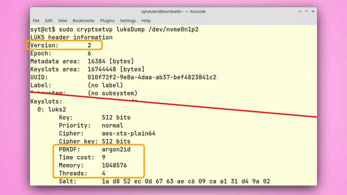Minimize the Konsole window

pos(300,11)
